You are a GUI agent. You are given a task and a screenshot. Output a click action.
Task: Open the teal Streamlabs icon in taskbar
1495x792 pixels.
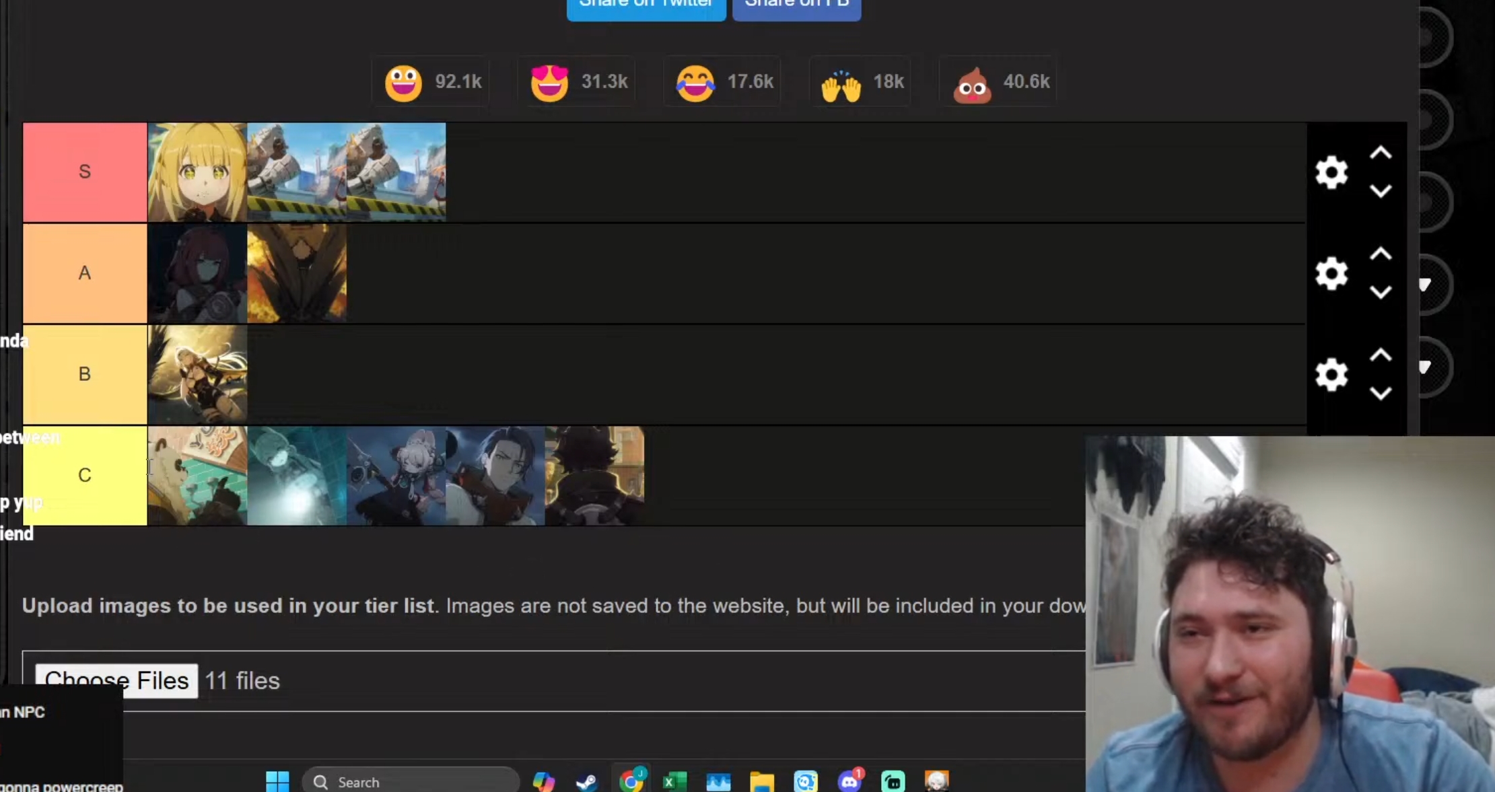893,782
